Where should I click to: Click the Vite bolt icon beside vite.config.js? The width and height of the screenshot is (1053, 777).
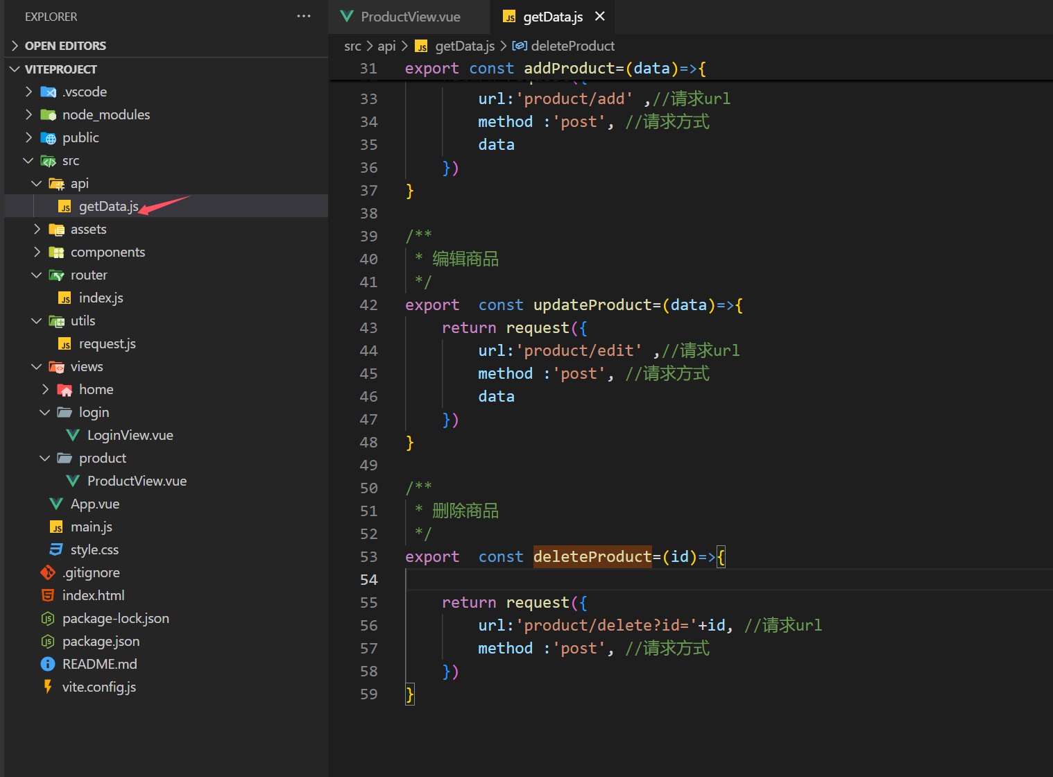48,687
